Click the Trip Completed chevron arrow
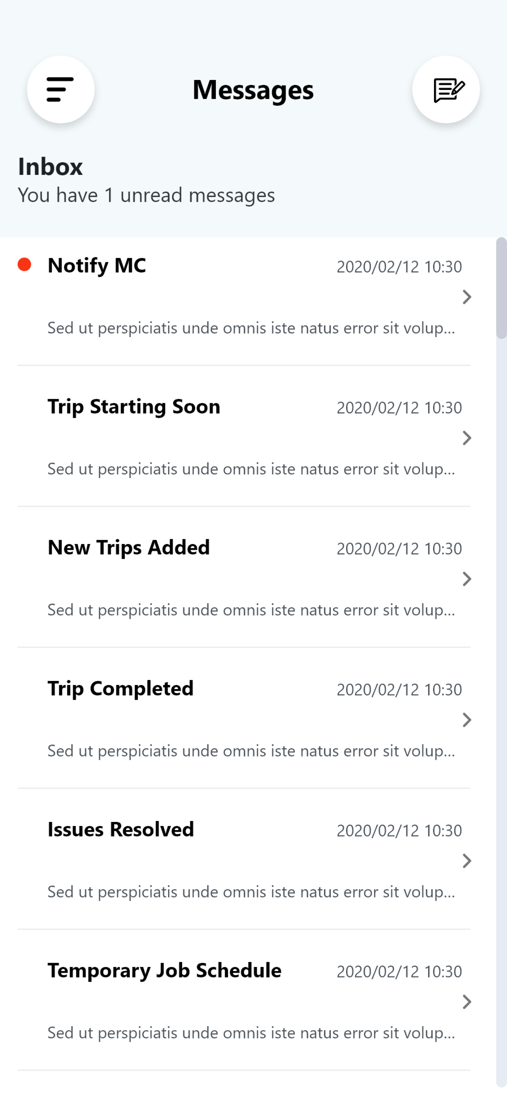The width and height of the screenshot is (507, 1098). click(x=467, y=720)
